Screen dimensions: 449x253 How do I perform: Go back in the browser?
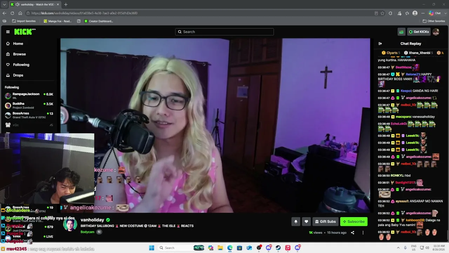4,13
